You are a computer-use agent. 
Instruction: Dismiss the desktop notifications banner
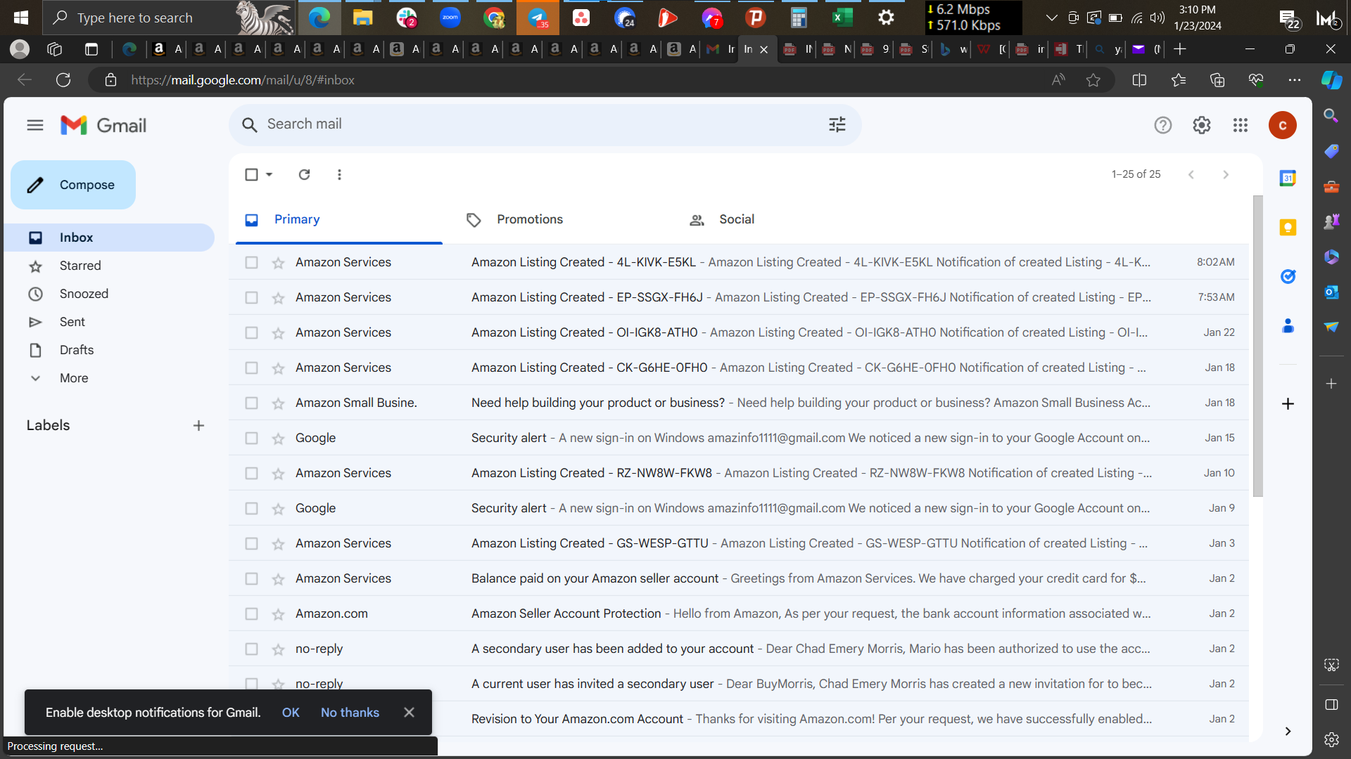tap(409, 712)
